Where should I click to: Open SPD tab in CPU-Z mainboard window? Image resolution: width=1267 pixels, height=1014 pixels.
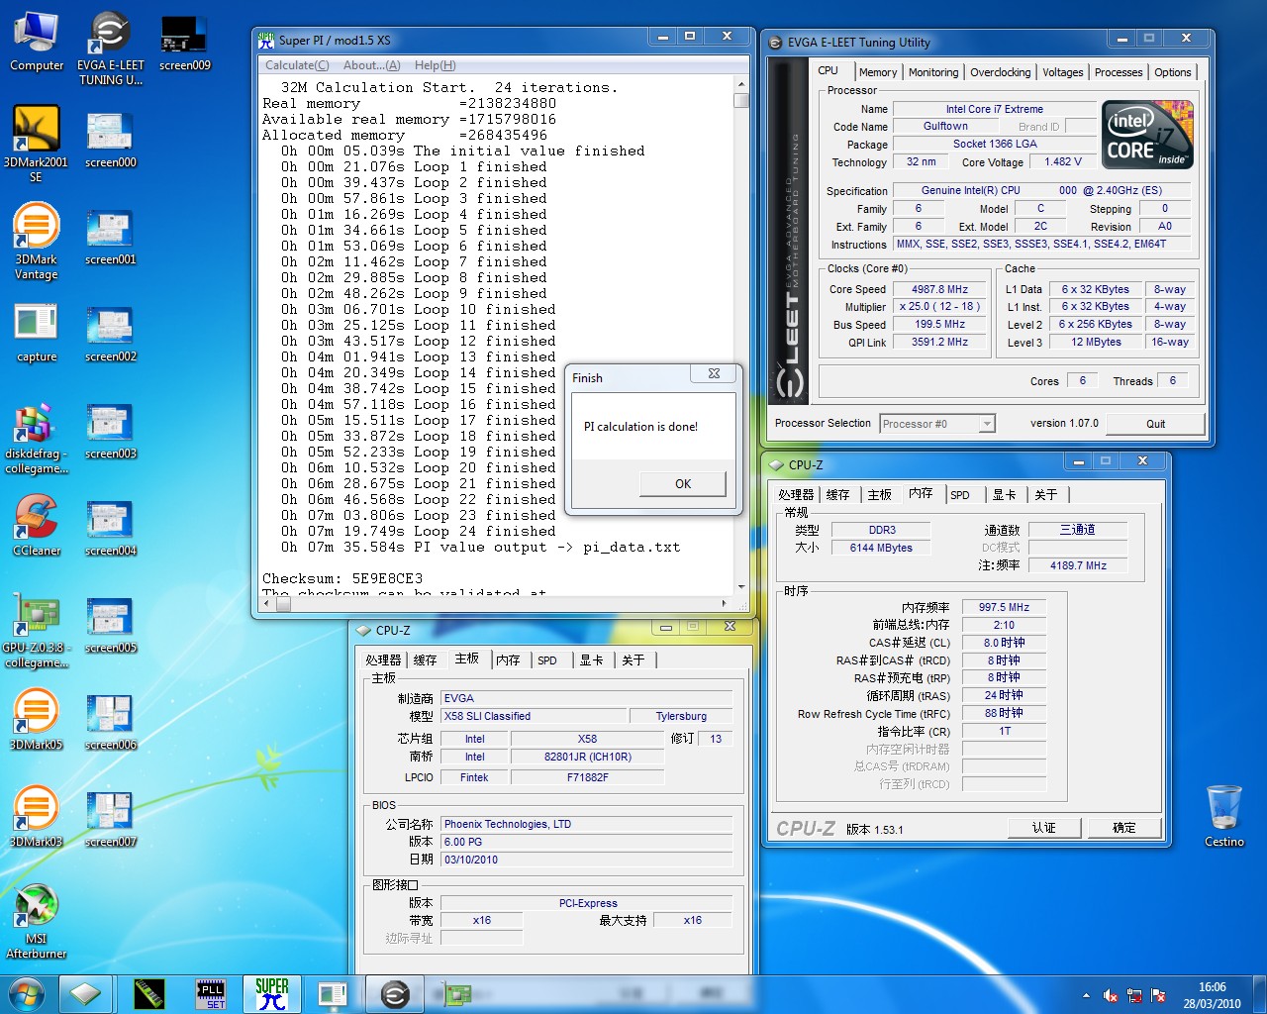[547, 660]
